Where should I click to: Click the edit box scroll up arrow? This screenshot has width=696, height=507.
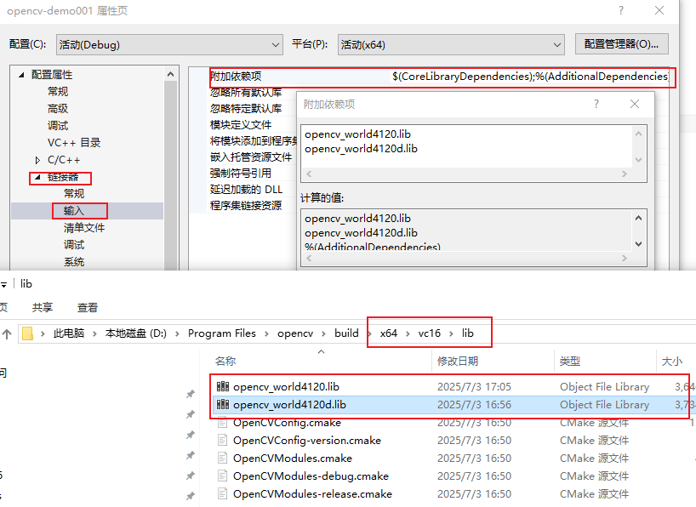tap(639, 134)
